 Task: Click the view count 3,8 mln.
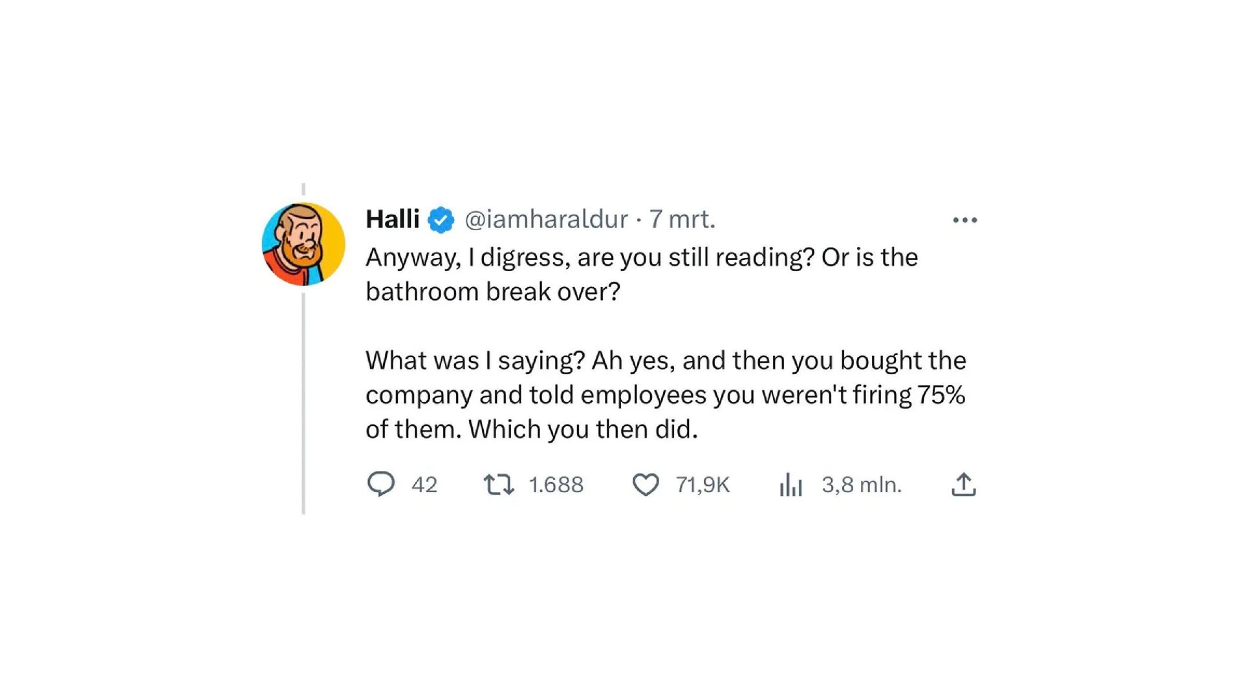tap(861, 485)
